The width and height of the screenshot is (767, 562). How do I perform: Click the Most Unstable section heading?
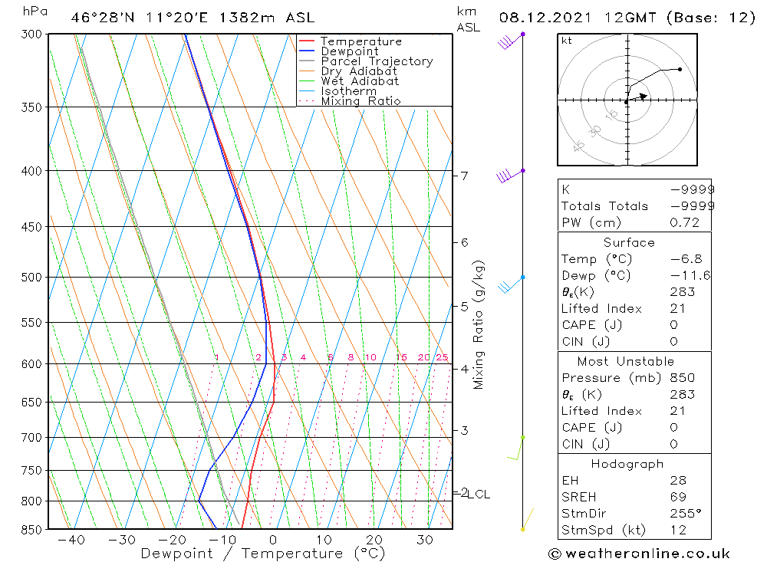click(x=626, y=362)
